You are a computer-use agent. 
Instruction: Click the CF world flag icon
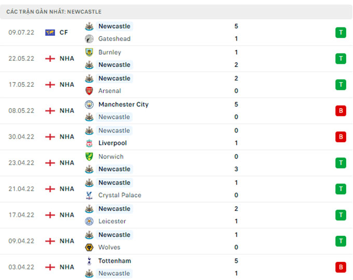tap(50, 32)
